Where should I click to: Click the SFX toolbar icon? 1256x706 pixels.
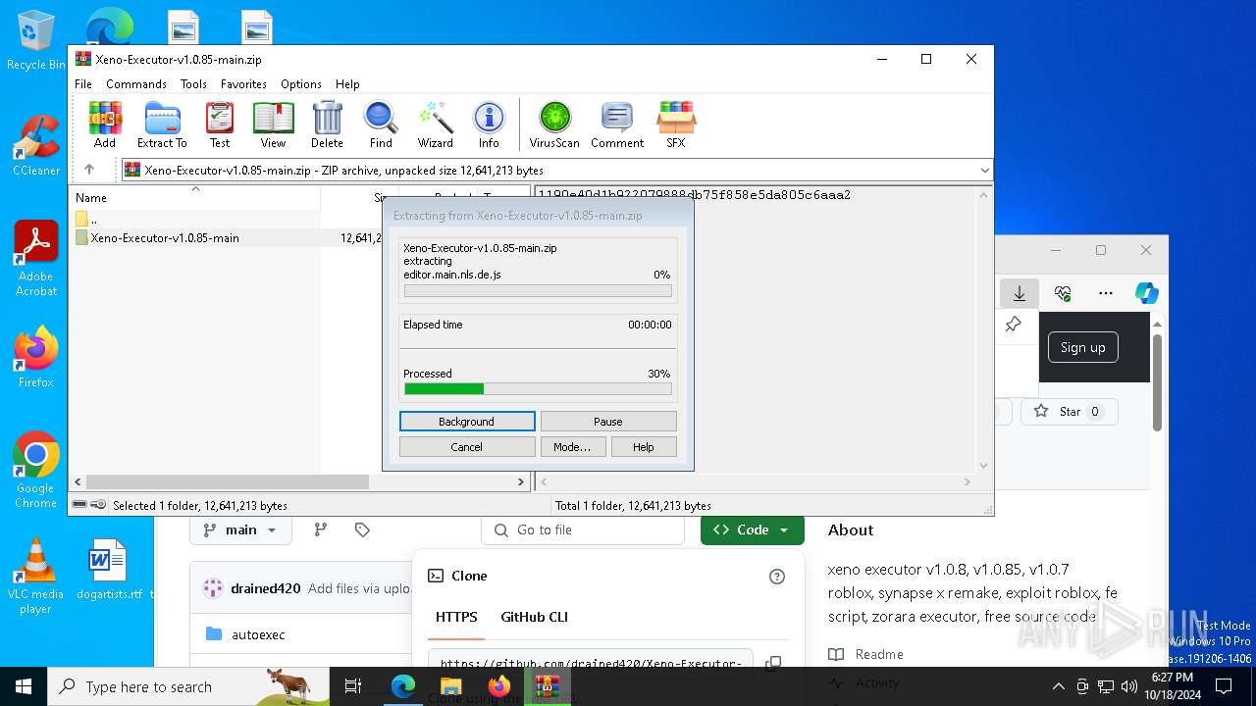coord(676,125)
